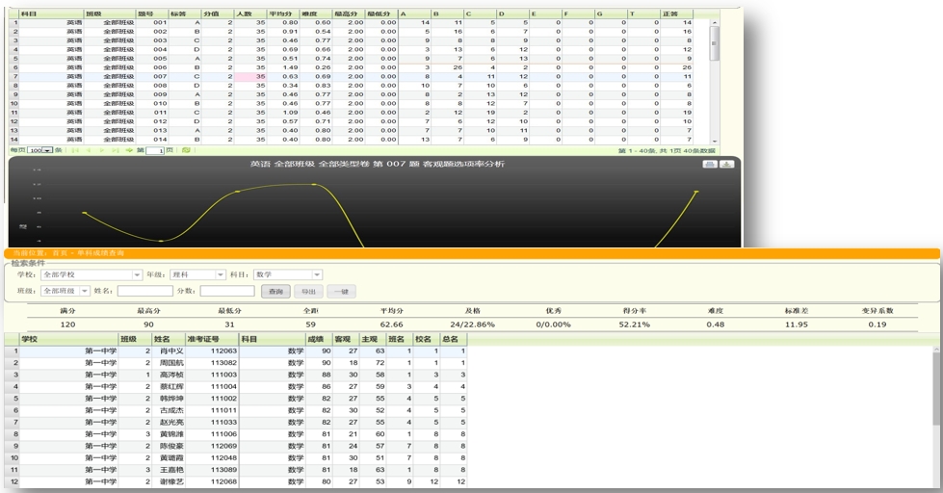The image size is (943, 493).
Task: Click 学校 column header in score table
Action: [x=68, y=339]
